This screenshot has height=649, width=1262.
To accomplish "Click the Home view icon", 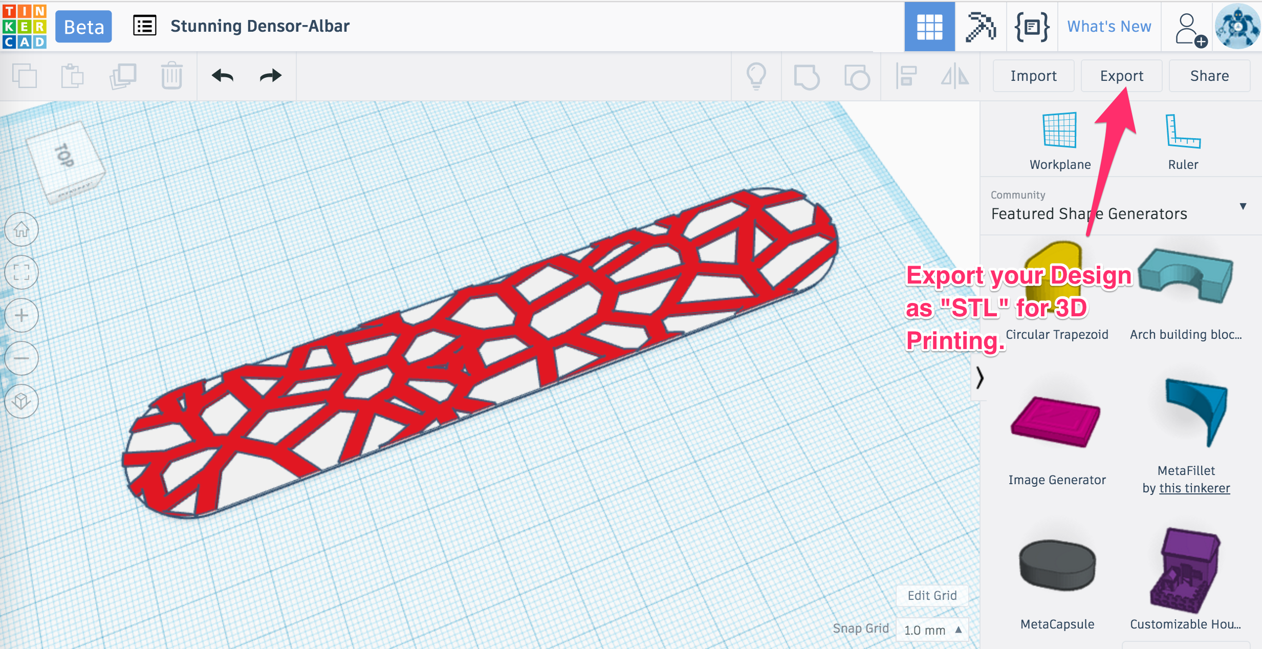I will point(21,229).
